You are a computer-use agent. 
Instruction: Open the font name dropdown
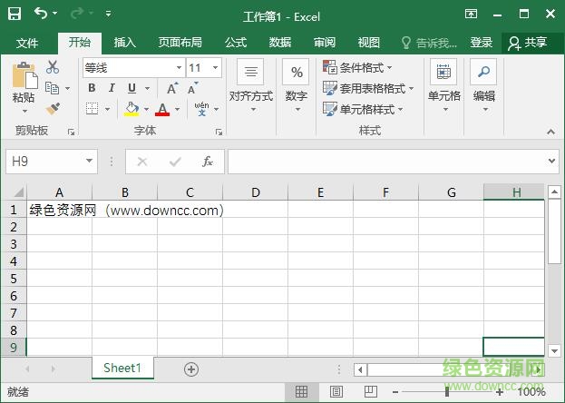point(179,68)
